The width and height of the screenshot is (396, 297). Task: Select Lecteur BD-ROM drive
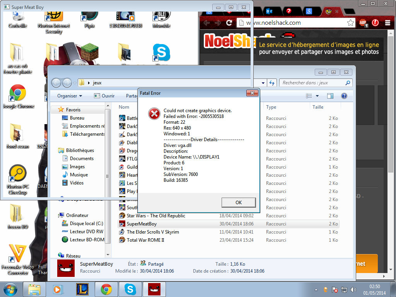83,240
